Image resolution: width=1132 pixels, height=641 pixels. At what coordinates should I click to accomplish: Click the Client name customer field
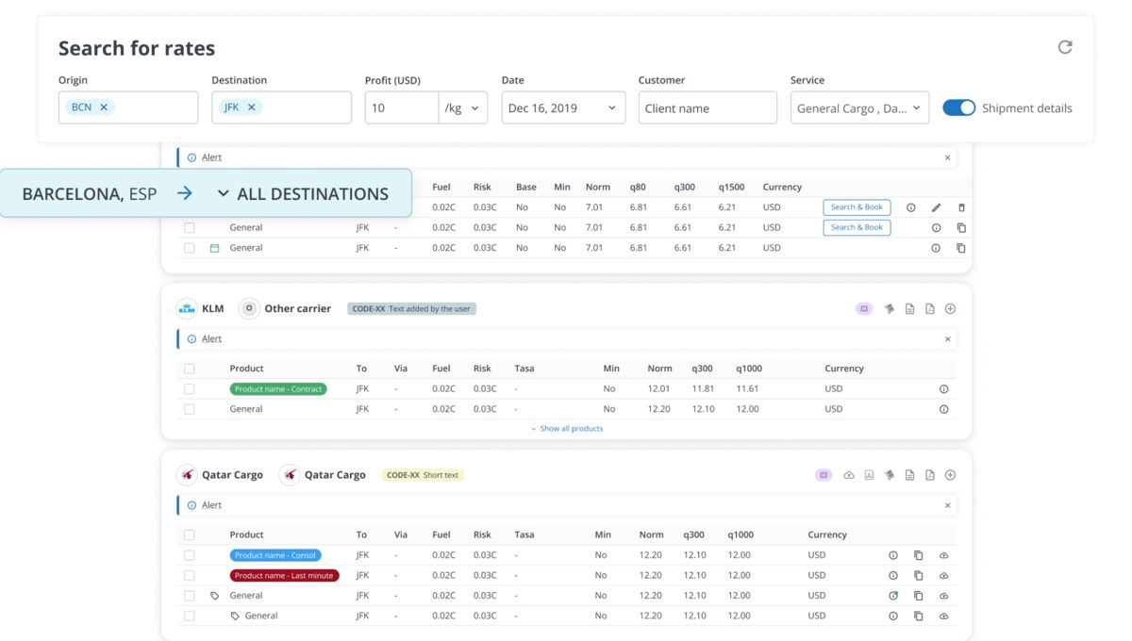click(x=707, y=107)
